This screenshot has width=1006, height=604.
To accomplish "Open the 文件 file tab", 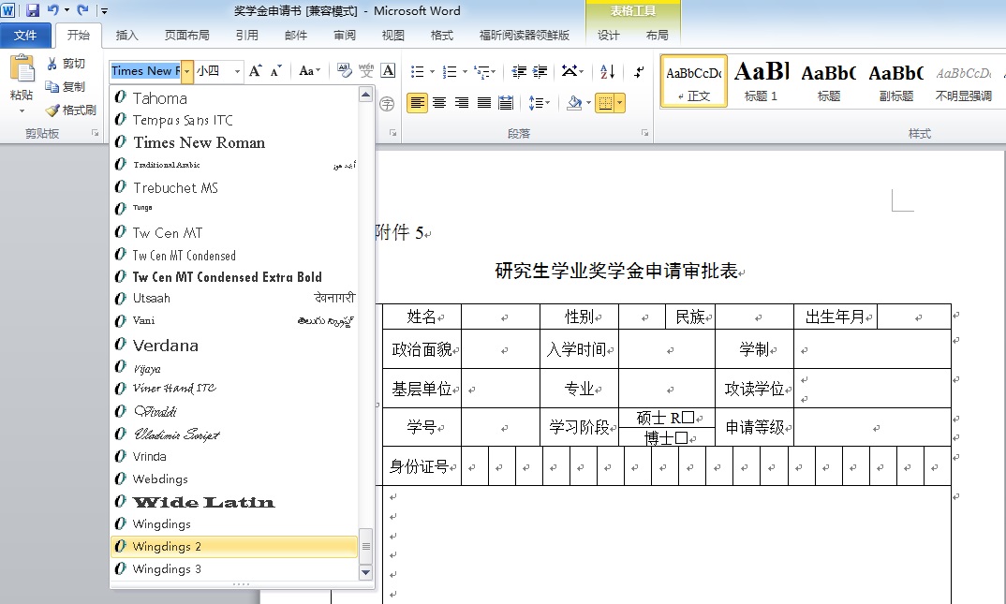I will pyautogui.click(x=25, y=36).
